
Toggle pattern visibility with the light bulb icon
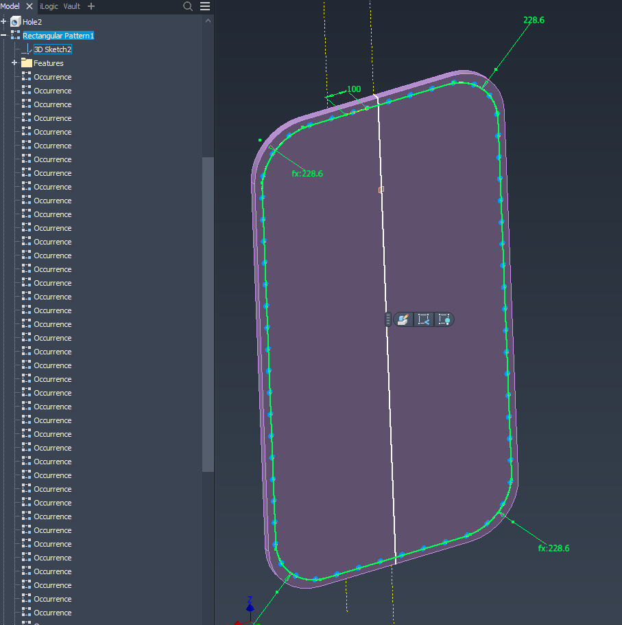[x=444, y=319]
